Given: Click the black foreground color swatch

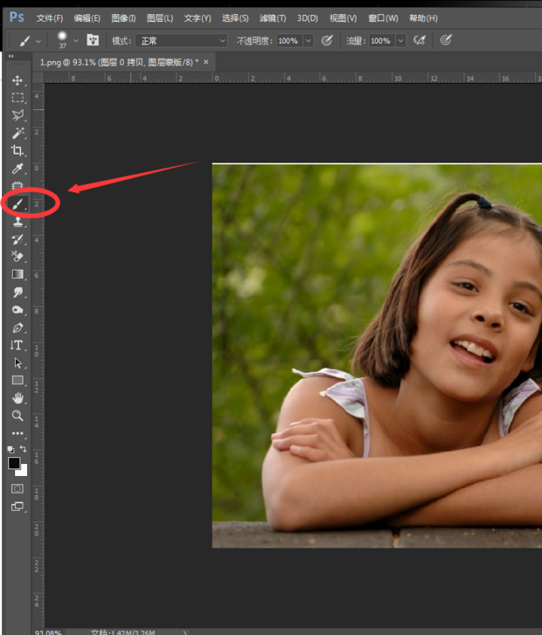Looking at the screenshot, I should (14, 463).
